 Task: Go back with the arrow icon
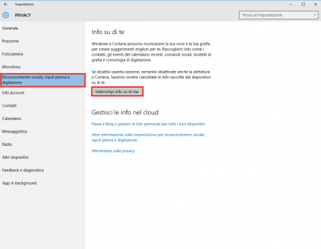(x=5, y=4)
